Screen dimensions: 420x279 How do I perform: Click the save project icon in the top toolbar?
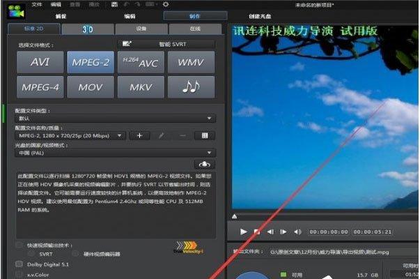(x=114, y=4)
